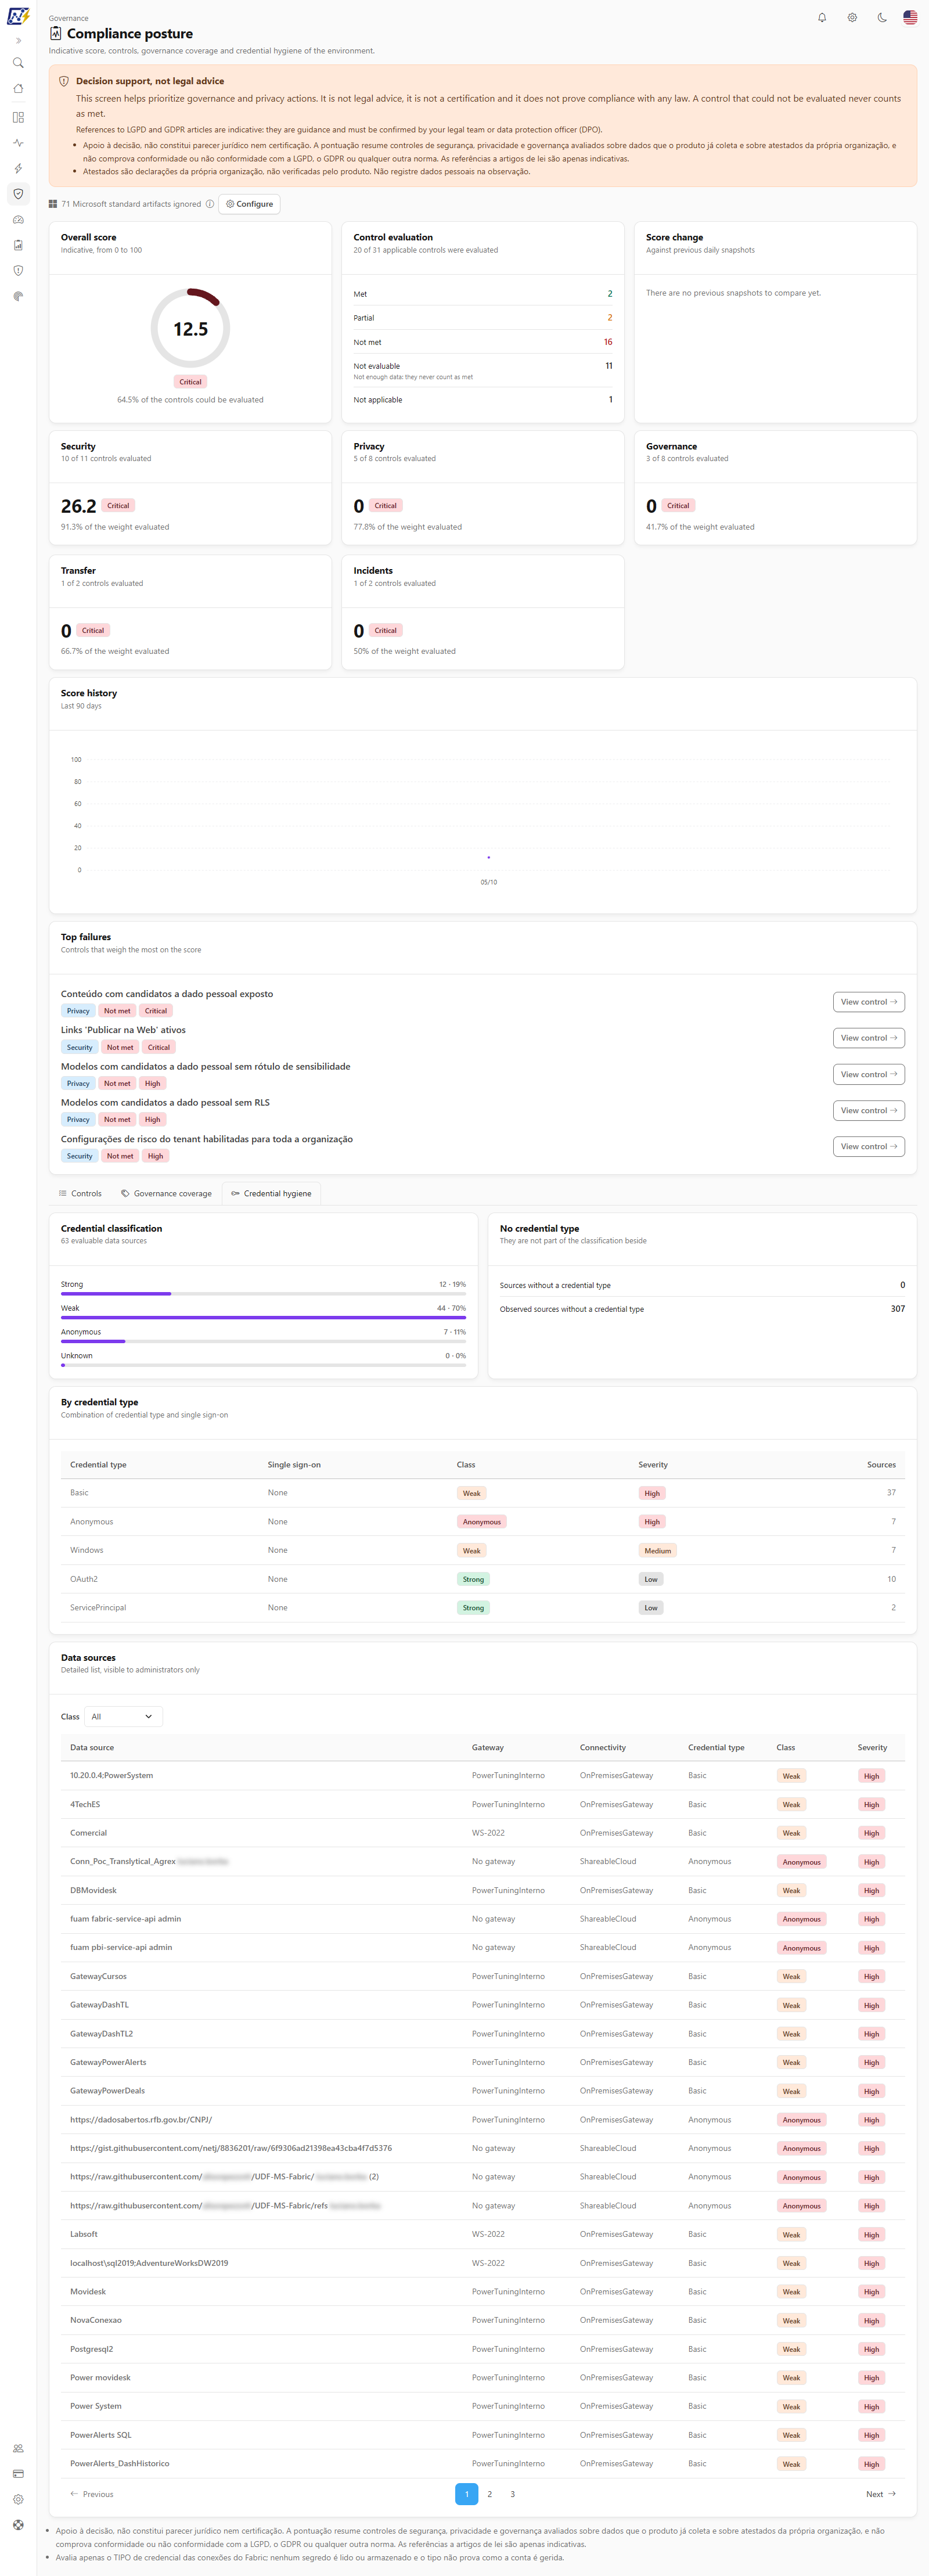This screenshot has height=2576, width=929.
Task: Open the users icon in lower sidebar
Action: (18, 2448)
